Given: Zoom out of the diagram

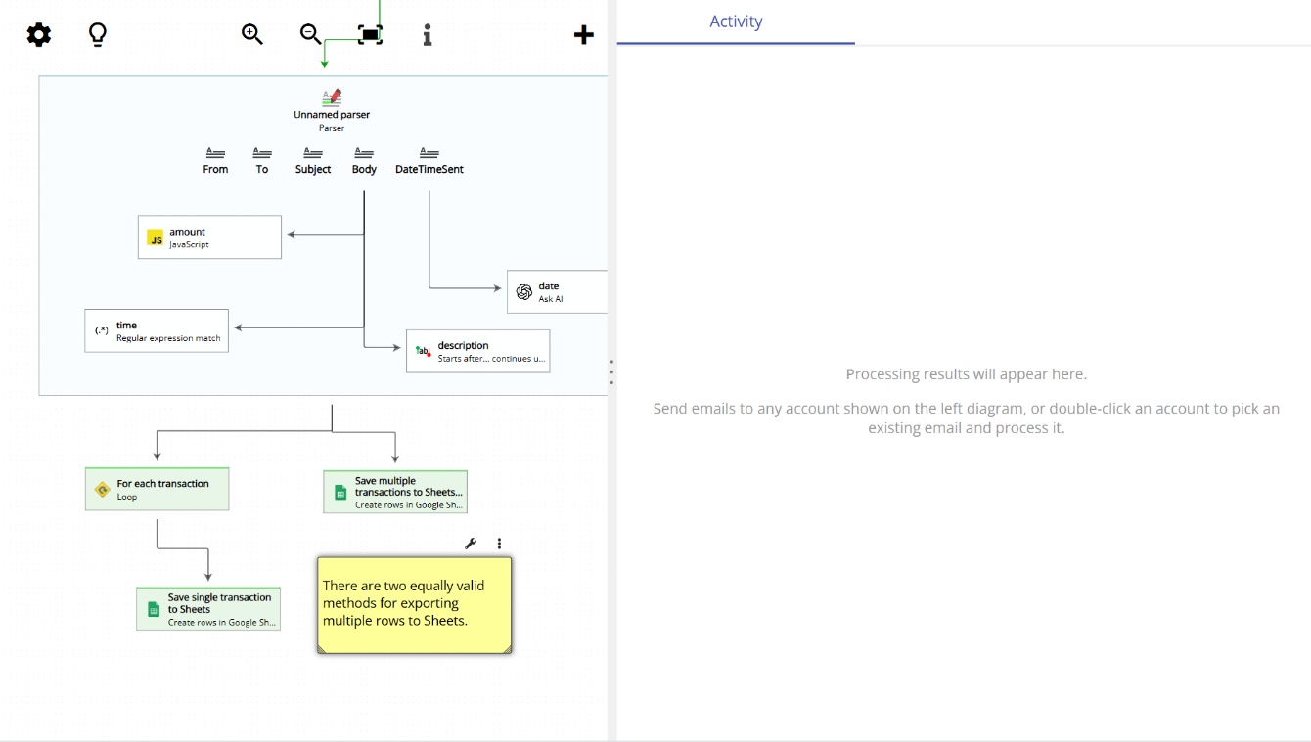Looking at the screenshot, I should [x=308, y=33].
